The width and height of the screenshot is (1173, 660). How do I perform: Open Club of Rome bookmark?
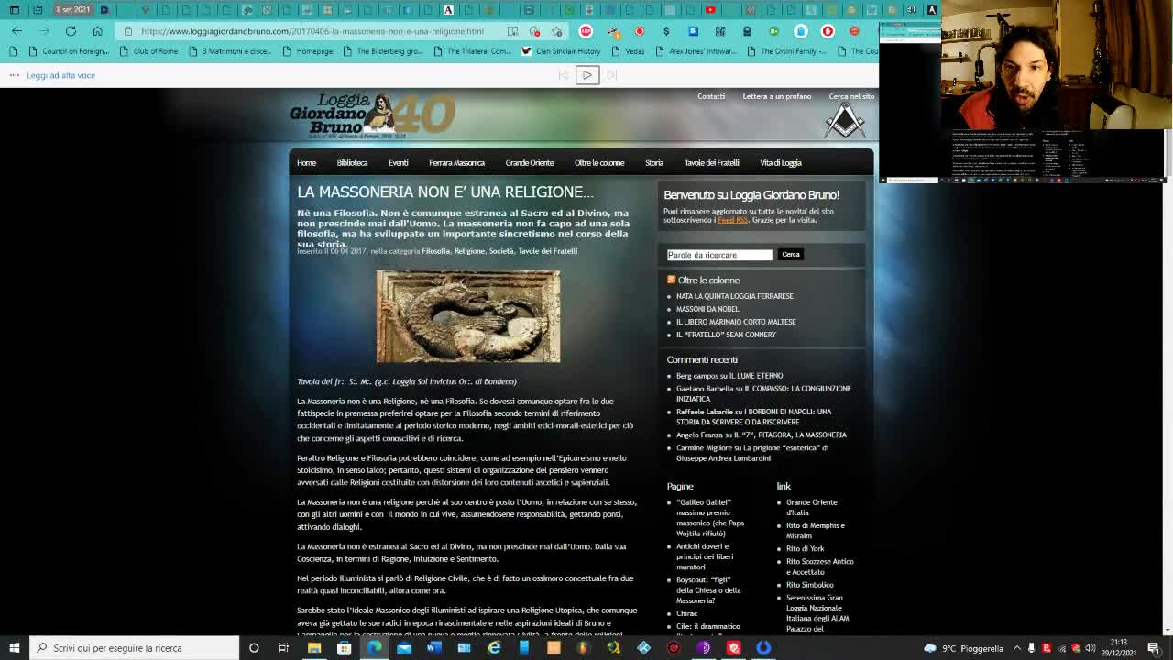click(x=148, y=51)
